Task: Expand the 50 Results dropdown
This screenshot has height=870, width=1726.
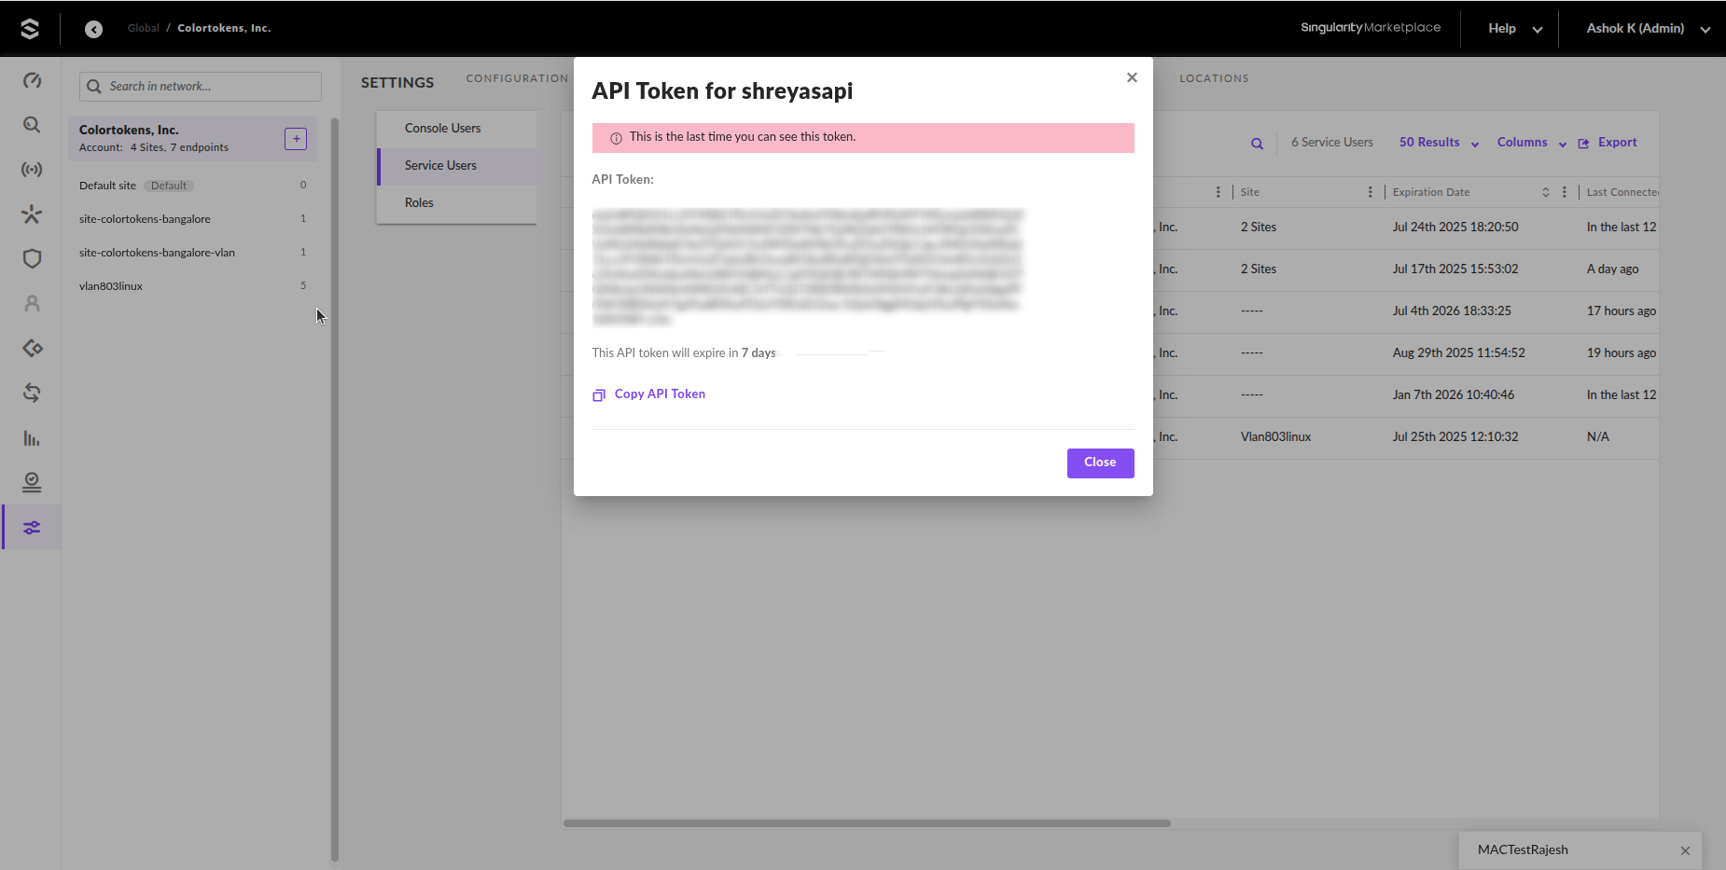Action: point(1437,142)
